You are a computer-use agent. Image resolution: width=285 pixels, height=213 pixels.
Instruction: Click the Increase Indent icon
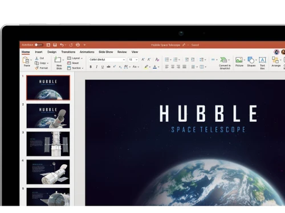click(193, 60)
